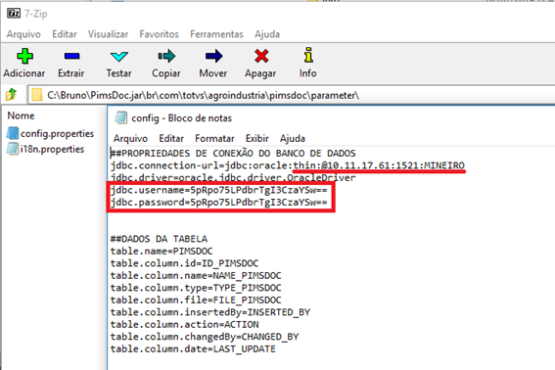Click the i18n.properties file icon
This screenshot has height=370, width=555.
click(13, 149)
